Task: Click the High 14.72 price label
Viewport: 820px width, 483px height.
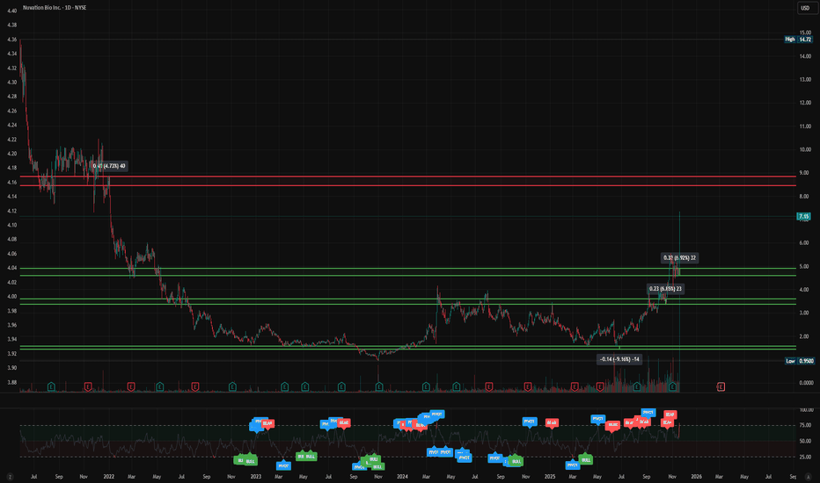Action: [x=802, y=40]
